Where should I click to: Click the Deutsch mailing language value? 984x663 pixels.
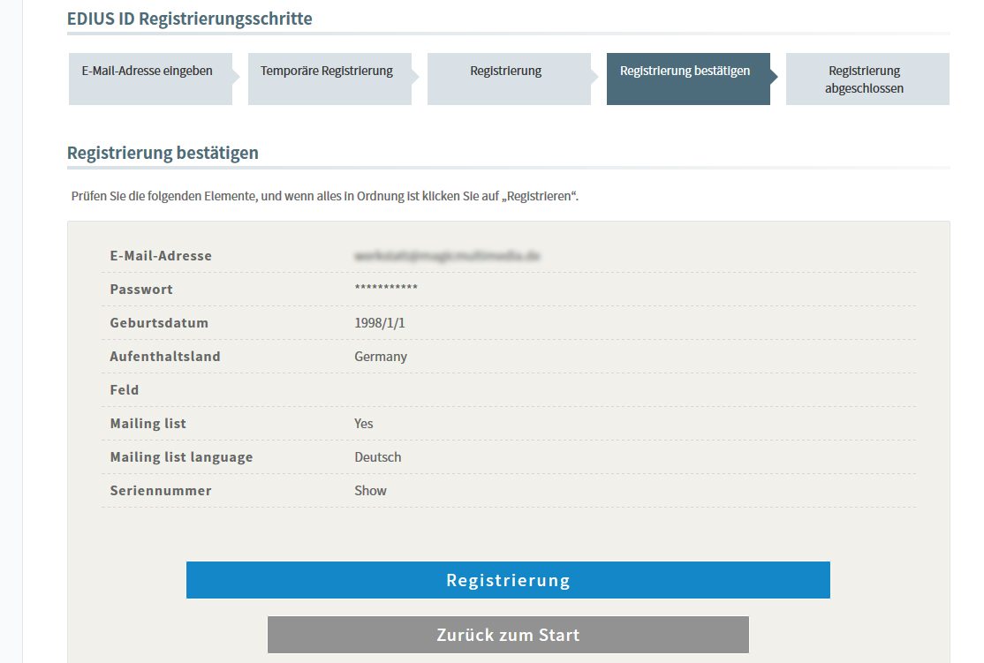(378, 457)
